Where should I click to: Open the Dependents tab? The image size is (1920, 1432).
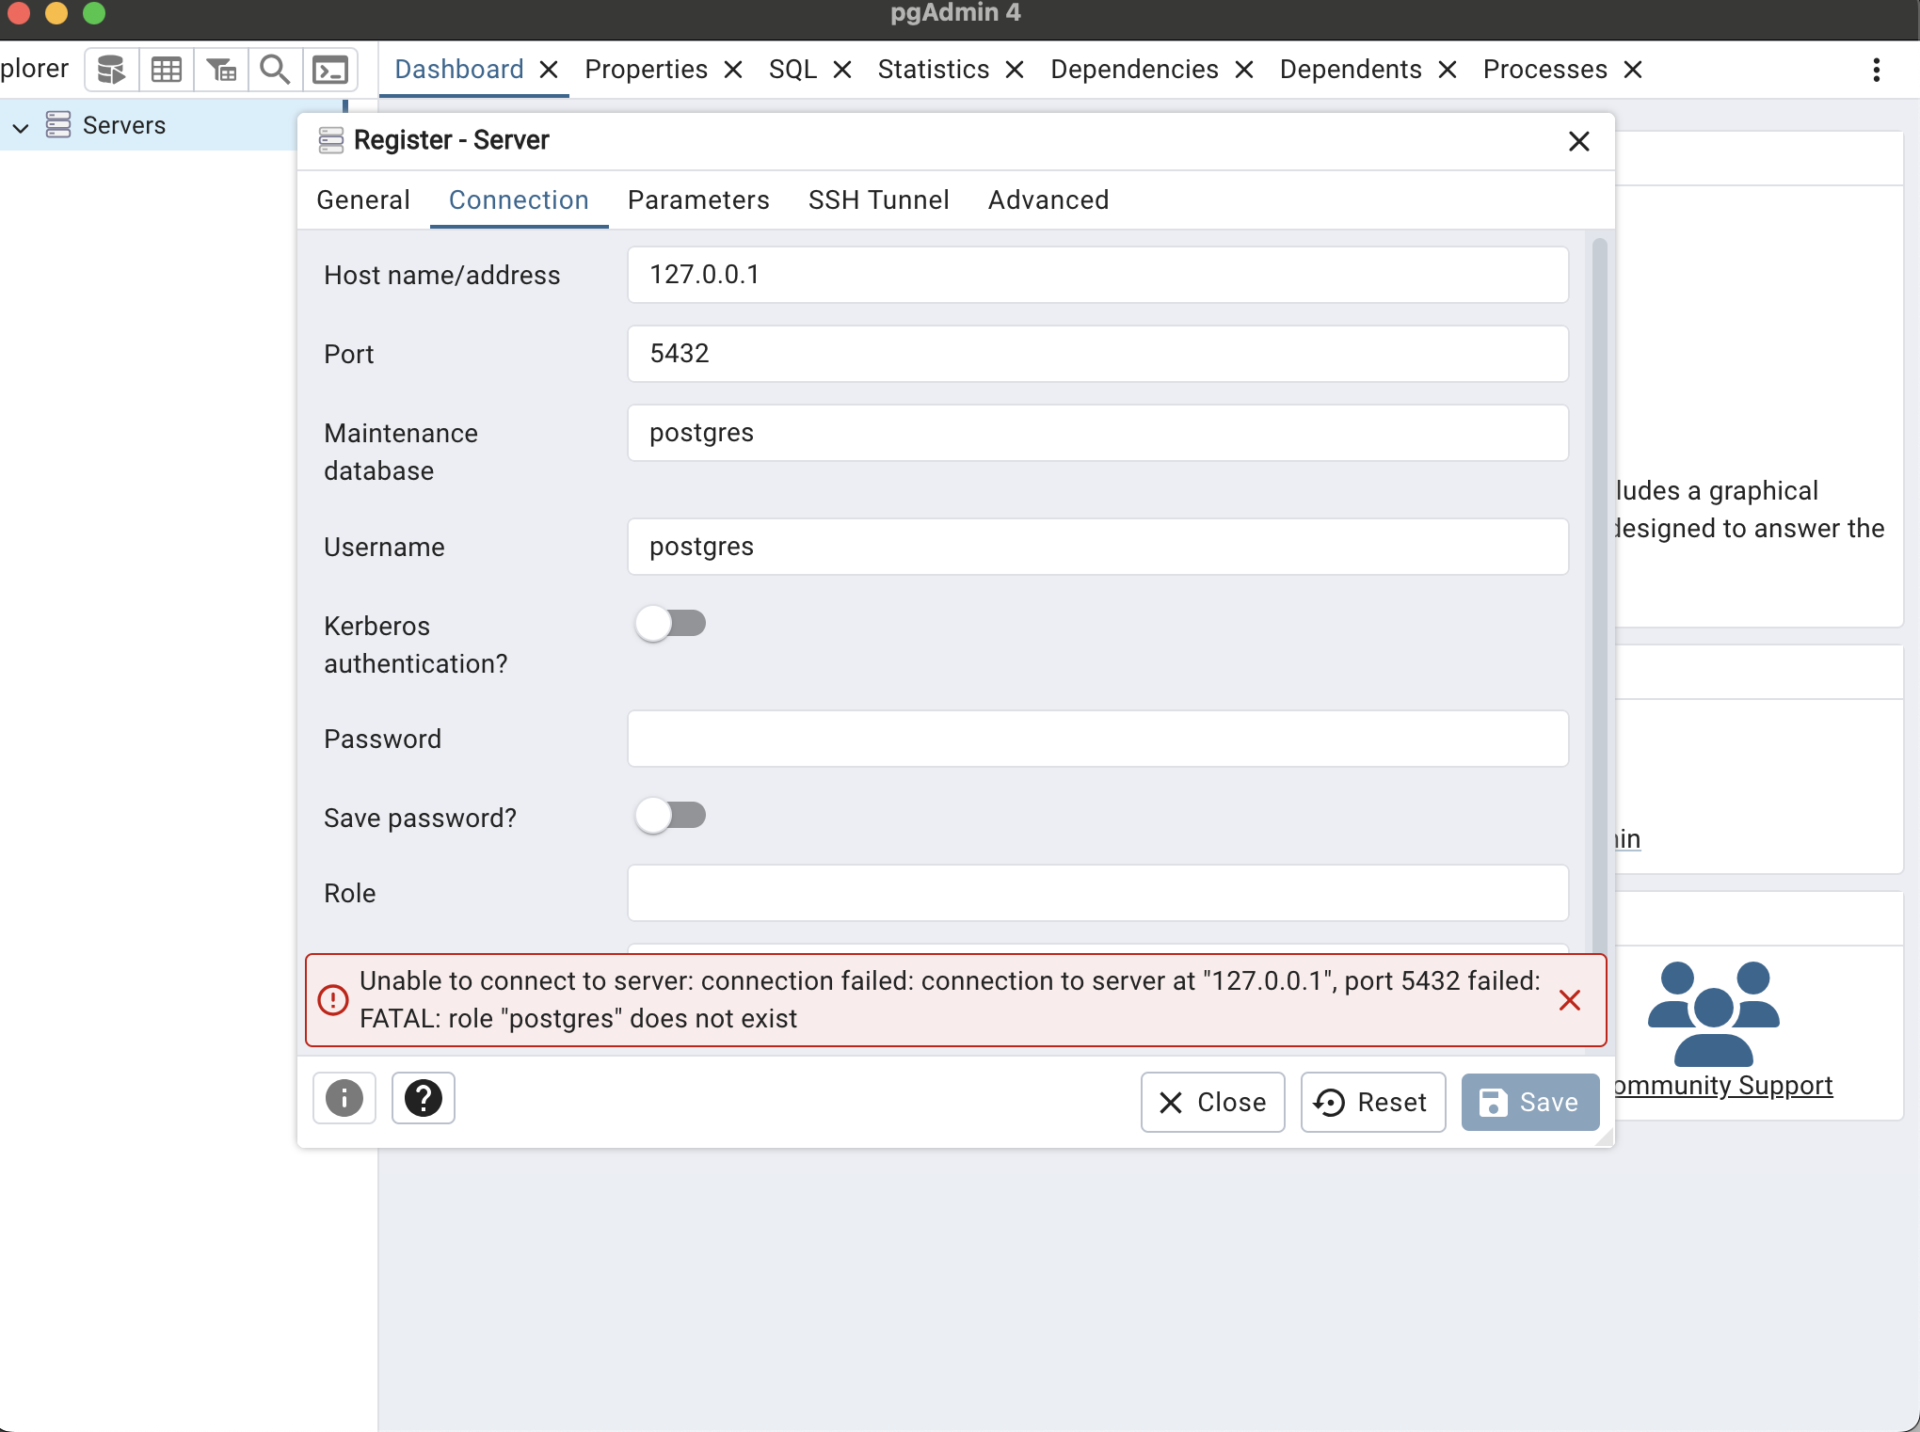[1352, 70]
